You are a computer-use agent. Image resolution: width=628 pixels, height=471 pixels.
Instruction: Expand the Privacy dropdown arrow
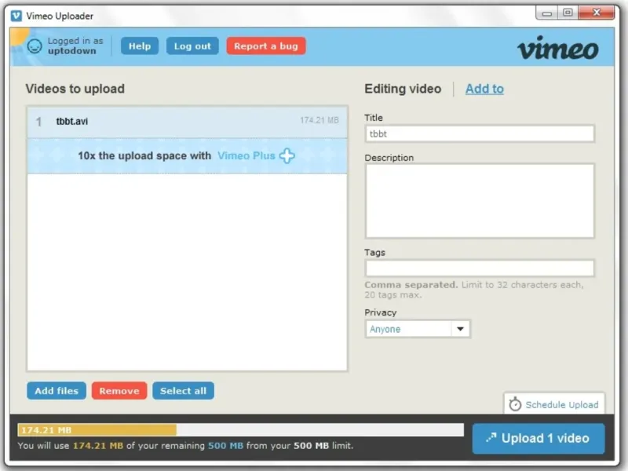[460, 329]
